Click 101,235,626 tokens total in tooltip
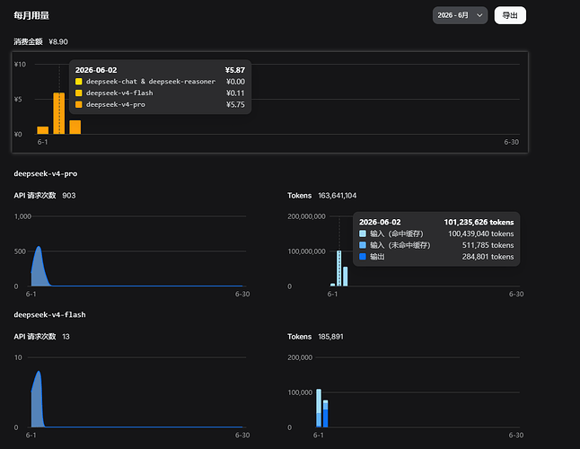 479,223
